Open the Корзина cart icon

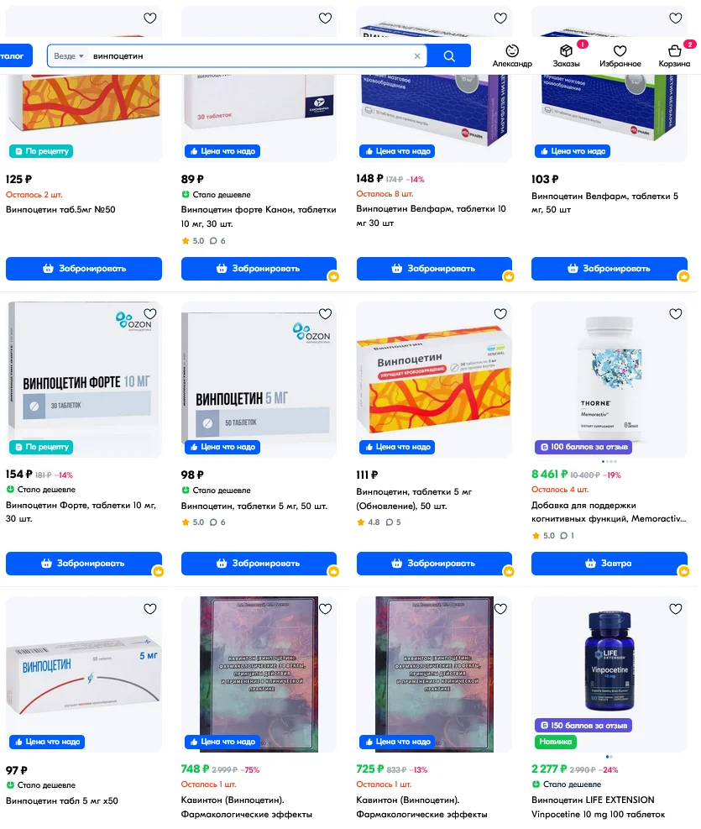pyautogui.click(x=674, y=55)
